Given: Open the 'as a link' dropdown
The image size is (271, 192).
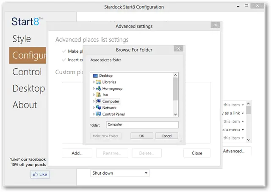Looking at the screenshot, I should coord(243,114).
